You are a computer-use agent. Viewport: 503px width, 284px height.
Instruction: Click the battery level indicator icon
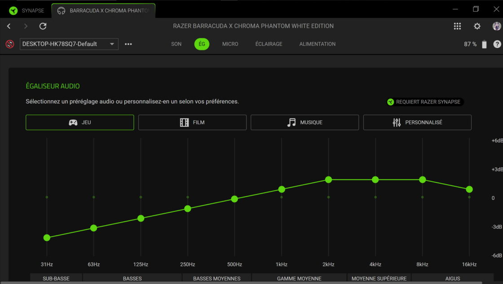tap(484, 44)
